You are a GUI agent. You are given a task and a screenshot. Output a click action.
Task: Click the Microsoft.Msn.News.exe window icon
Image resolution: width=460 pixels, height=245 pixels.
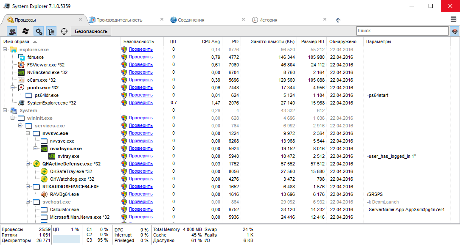pos(44,217)
